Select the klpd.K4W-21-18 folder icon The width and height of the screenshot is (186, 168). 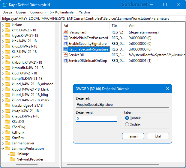[8, 73]
